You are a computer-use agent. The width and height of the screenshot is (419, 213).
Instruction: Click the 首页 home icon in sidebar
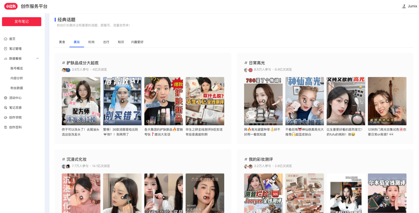[x=5, y=39]
